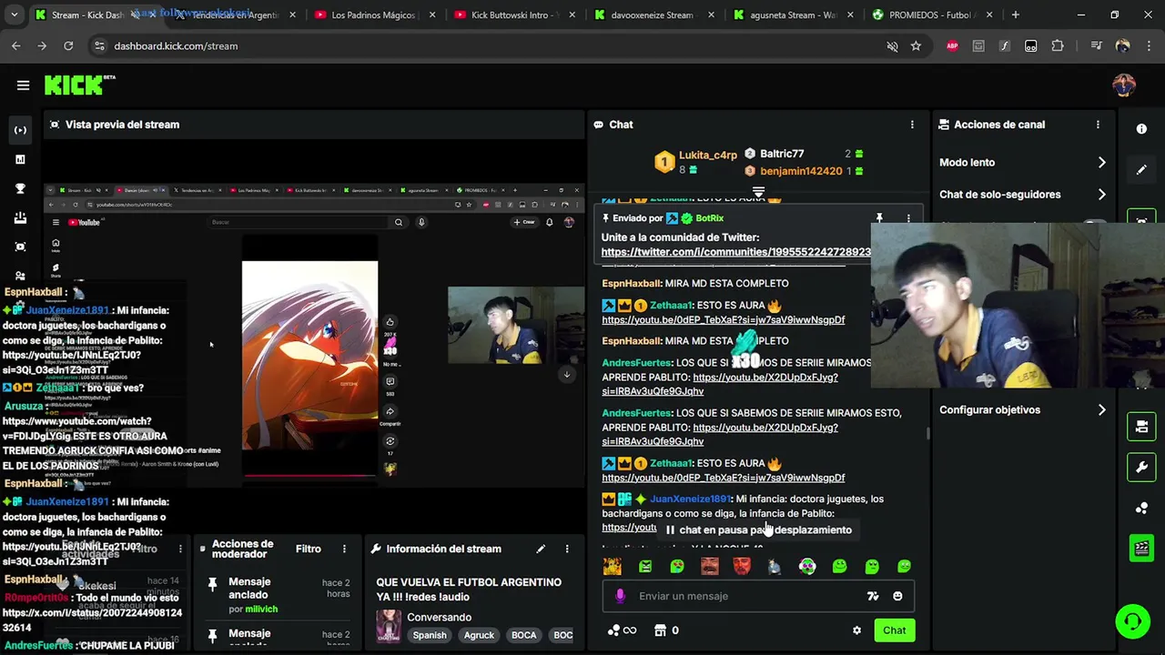The height and width of the screenshot is (655, 1165).
Task: Expand Configurar objetivos option
Action: pyautogui.click(x=1022, y=410)
